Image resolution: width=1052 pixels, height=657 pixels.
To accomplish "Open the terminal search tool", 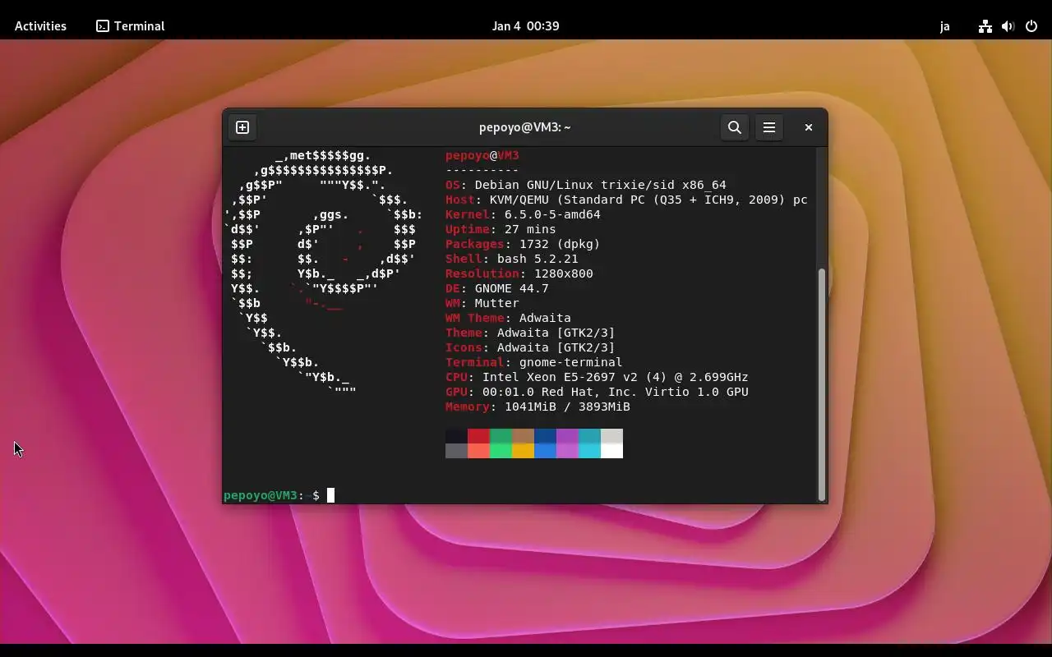I will coord(735,127).
